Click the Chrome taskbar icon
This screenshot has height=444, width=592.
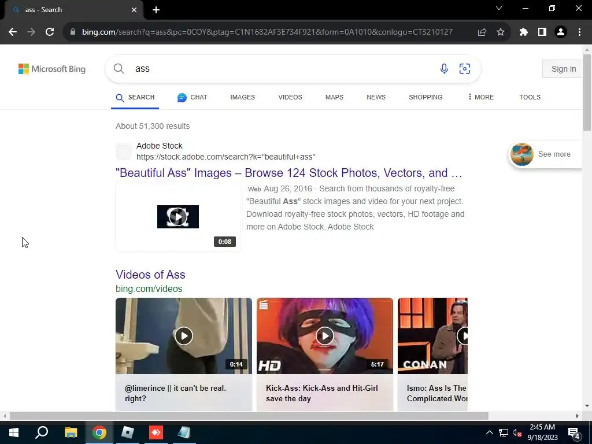pos(99,432)
